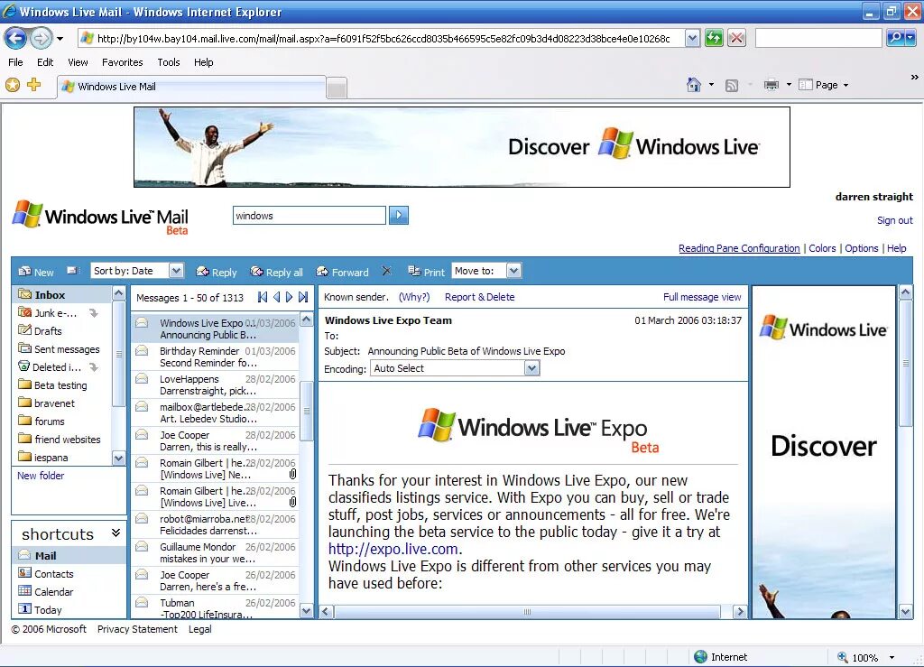Click the RSS feeds icon

pyautogui.click(x=731, y=86)
